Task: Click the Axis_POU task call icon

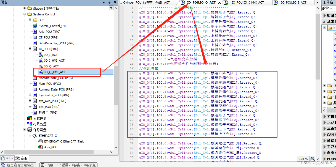Action: tap(41, 147)
